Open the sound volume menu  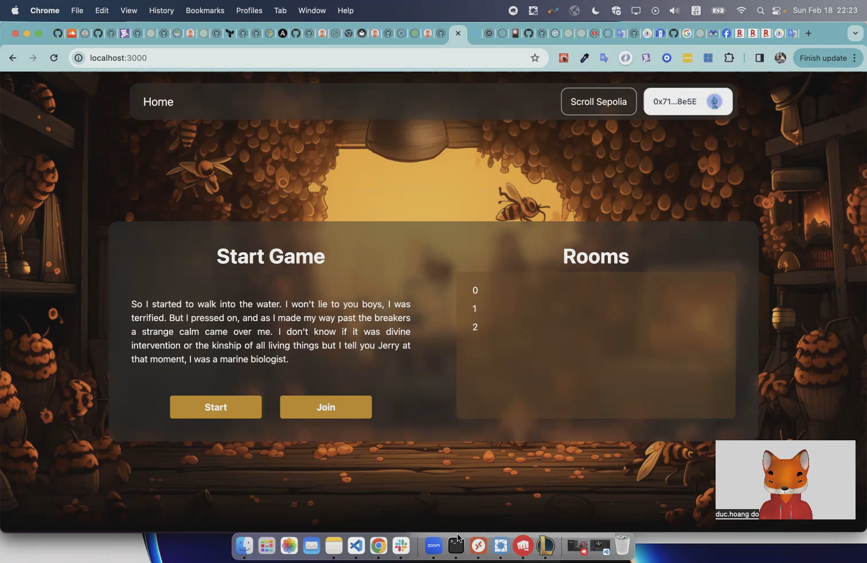click(674, 10)
